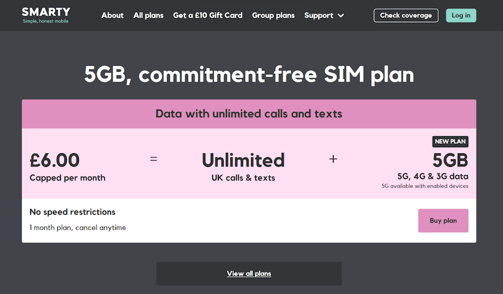Click Get a £10 Gift Card
Image resolution: width=503 pixels, height=294 pixels.
point(208,15)
